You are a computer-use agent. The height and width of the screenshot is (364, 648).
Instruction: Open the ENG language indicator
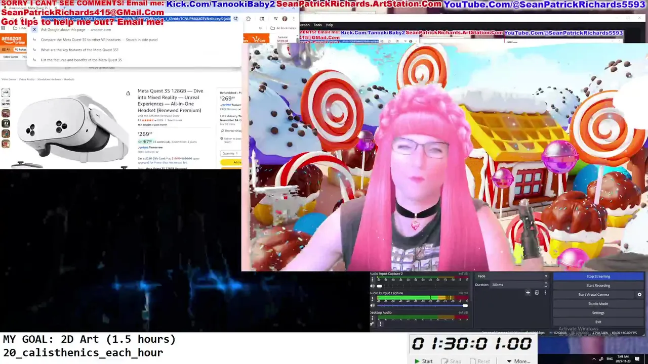[610, 358]
